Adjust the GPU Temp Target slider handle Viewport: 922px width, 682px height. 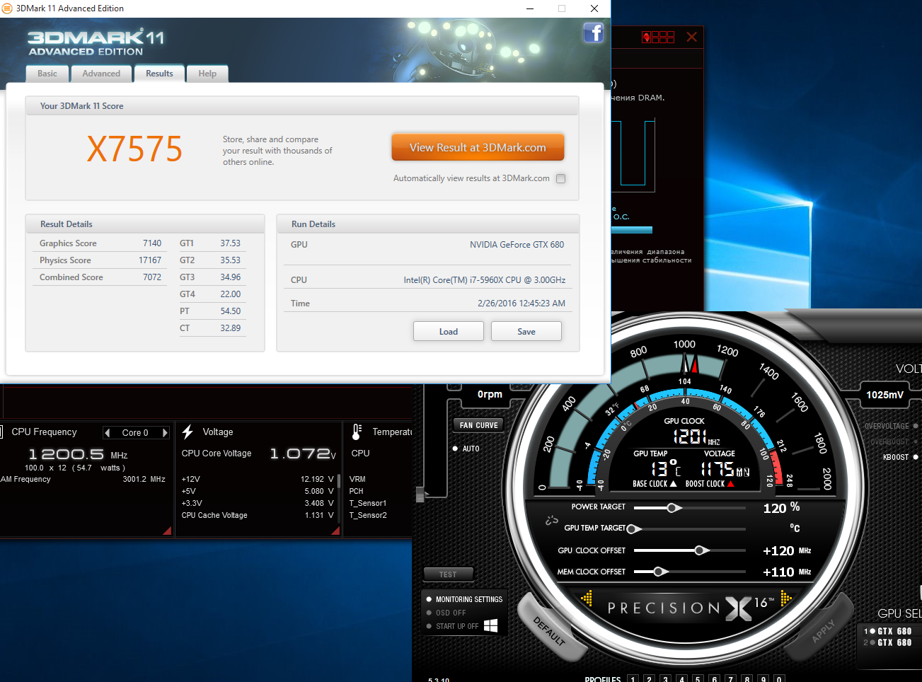coord(633,529)
